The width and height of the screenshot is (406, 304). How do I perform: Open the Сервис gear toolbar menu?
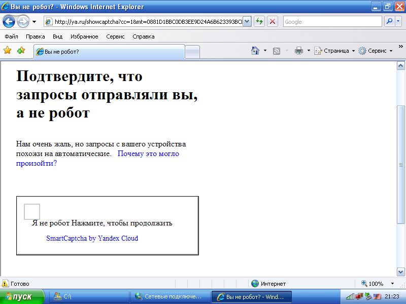coord(376,51)
